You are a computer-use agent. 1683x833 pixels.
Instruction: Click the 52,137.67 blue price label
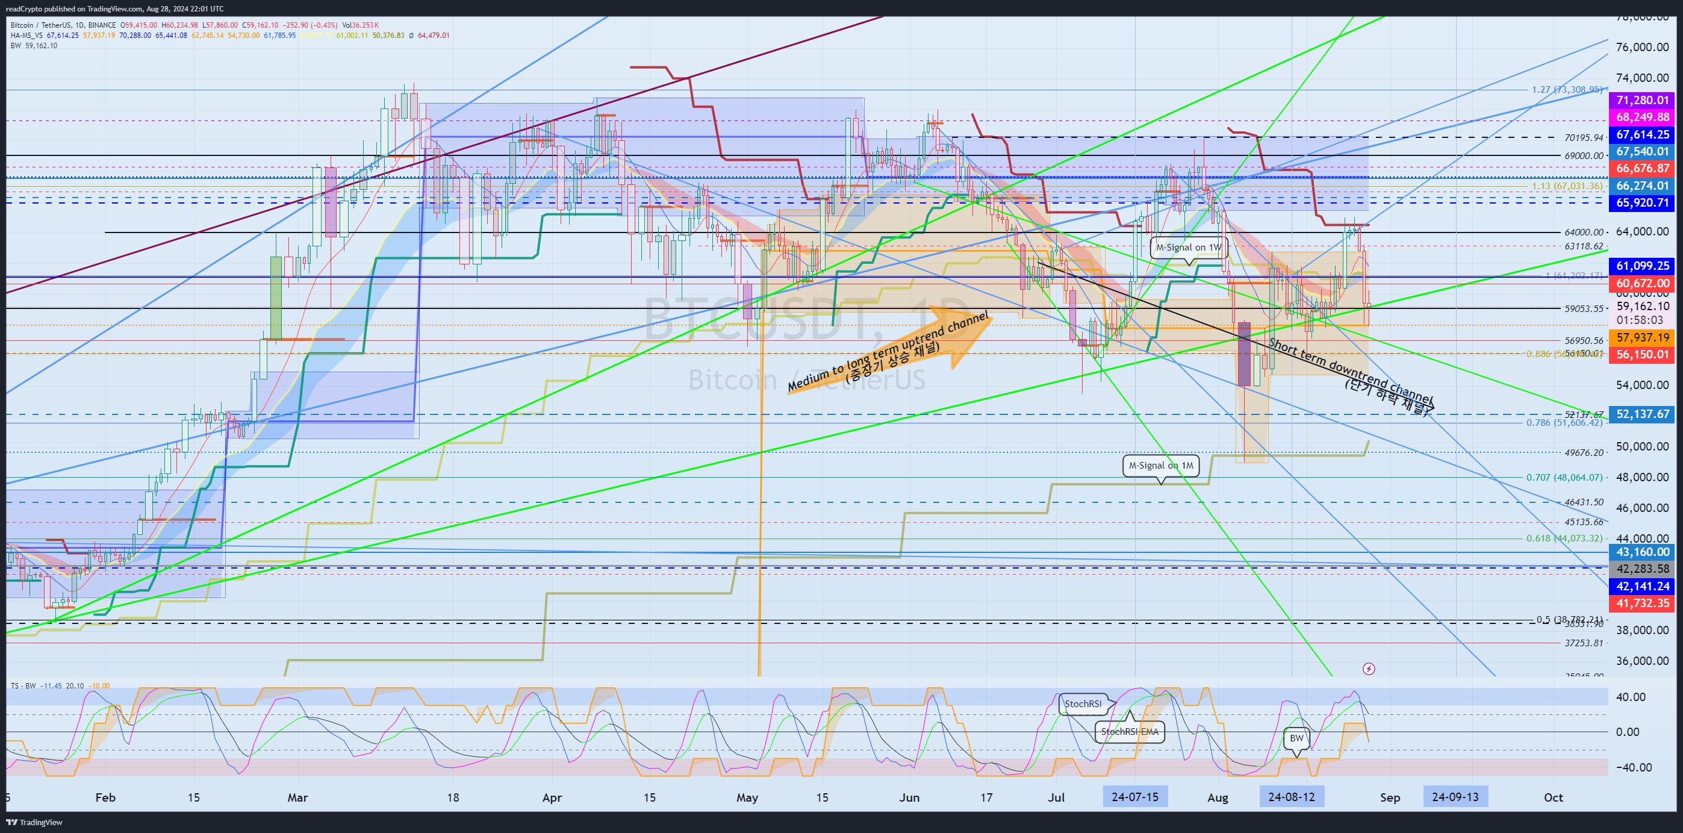tap(1642, 414)
